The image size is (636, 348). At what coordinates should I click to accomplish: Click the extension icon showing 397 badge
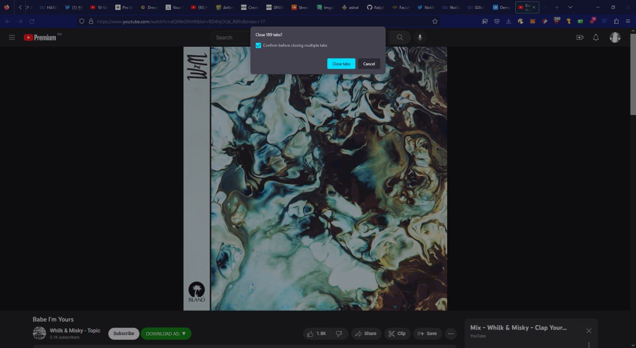coord(556,21)
